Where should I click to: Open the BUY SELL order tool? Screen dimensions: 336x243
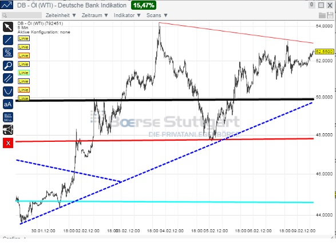coord(8,117)
